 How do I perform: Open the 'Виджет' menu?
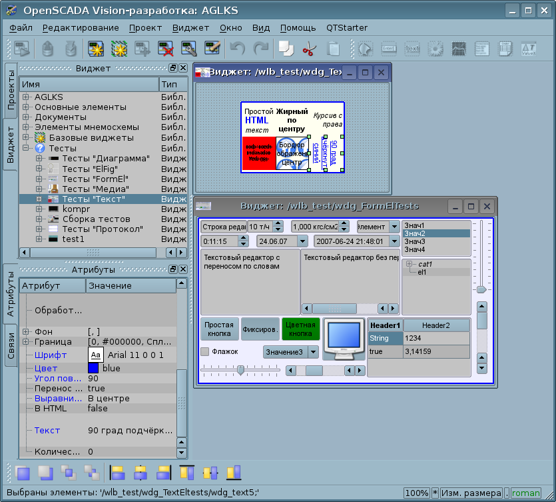click(190, 27)
